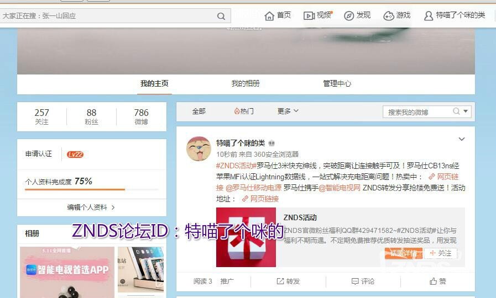
Task: Click 阅读 3 read count
Action: (x=202, y=281)
